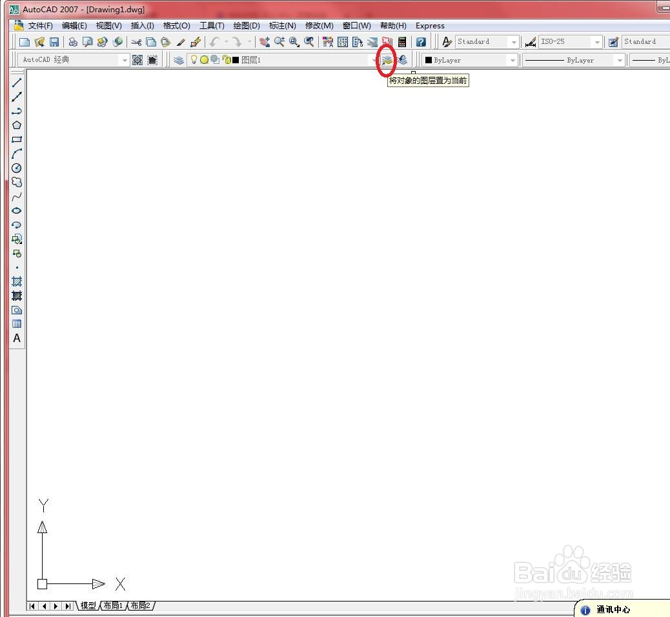Open the 绘图(D) menu

247,26
